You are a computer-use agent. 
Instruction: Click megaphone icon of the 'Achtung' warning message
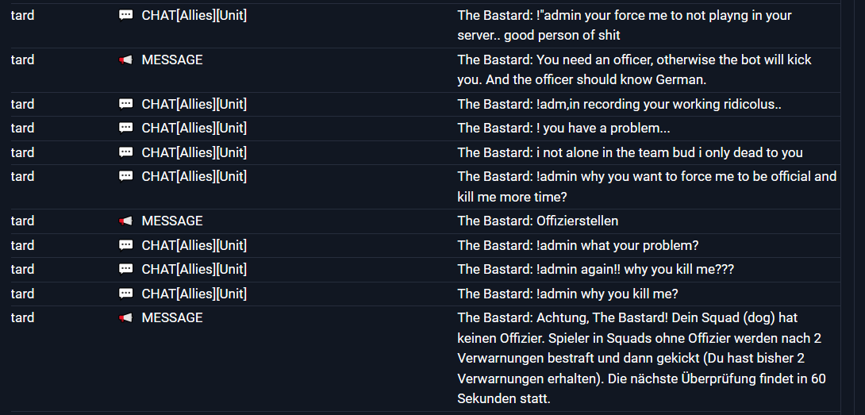coord(125,317)
